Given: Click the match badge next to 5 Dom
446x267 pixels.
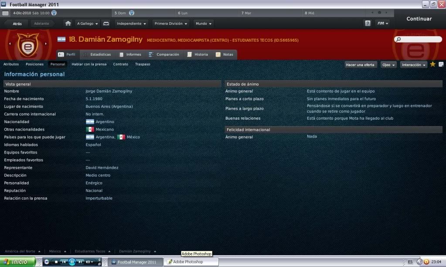Looking at the screenshot, I should [131, 13].
